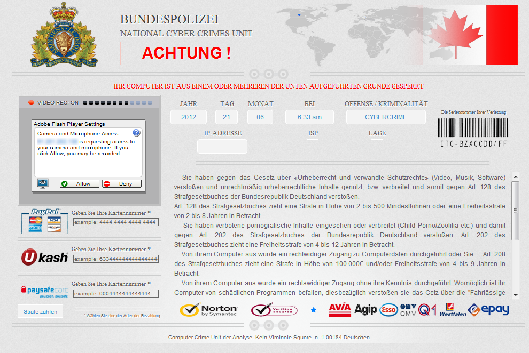Click the LAGE label
This screenshot has height=353, width=529.
coord(377,133)
